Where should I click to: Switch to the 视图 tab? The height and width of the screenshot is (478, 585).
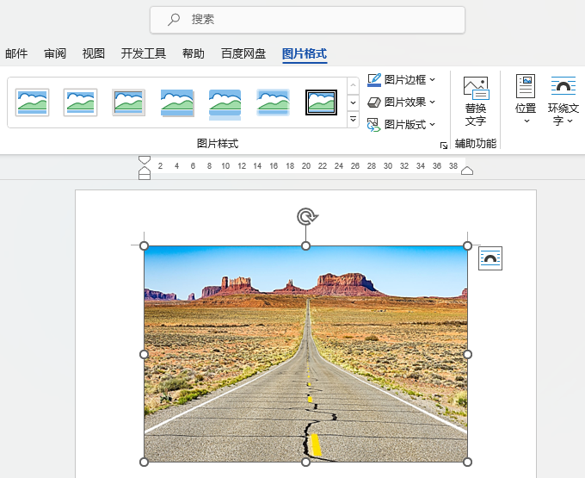(x=93, y=53)
